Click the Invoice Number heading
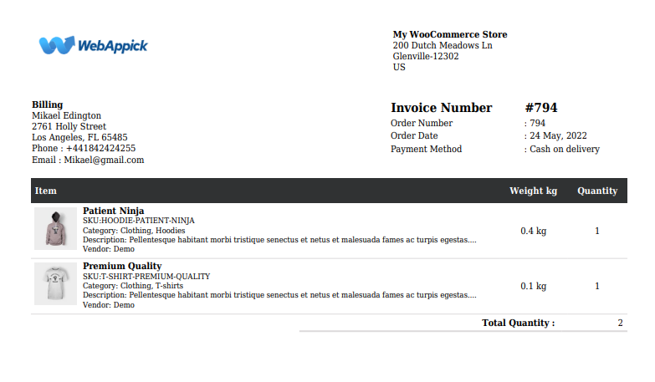 point(442,108)
